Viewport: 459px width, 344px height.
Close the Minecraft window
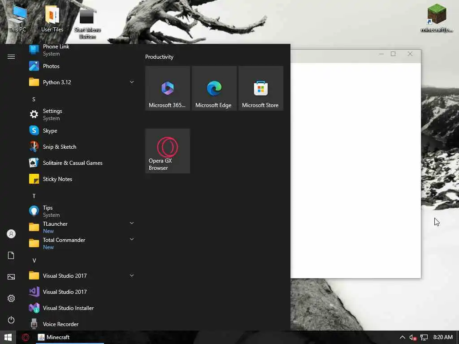tap(410, 54)
